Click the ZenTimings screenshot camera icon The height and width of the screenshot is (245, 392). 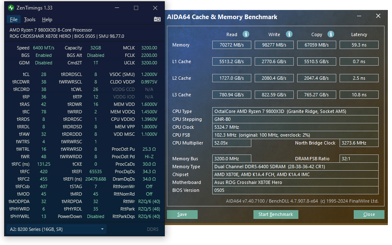157,19
